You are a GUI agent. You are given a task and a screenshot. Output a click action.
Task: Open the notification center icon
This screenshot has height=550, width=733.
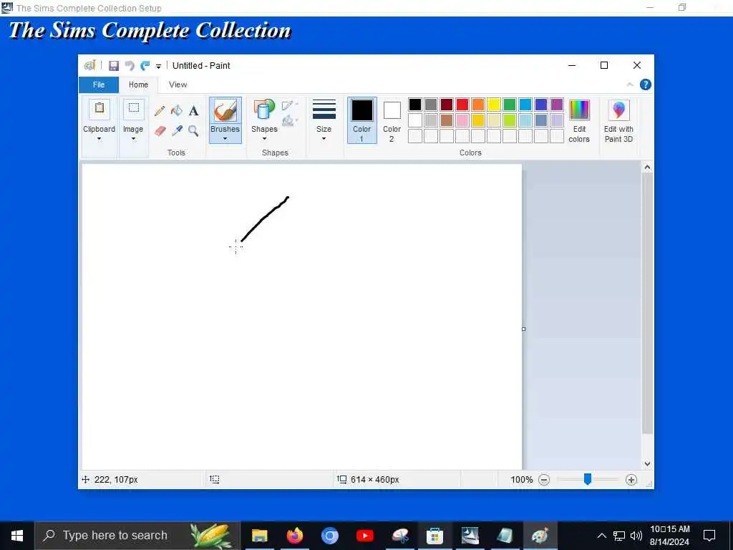click(x=709, y=536)
